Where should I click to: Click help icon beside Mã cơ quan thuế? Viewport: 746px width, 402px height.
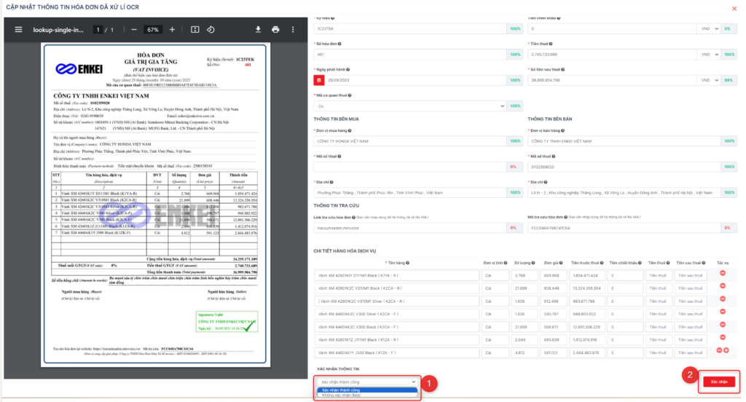point(350,95)
